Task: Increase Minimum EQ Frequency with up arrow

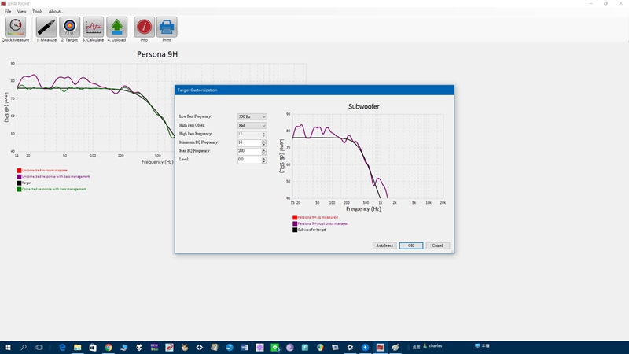Action: pyautogui.click(x=264, y=142)
